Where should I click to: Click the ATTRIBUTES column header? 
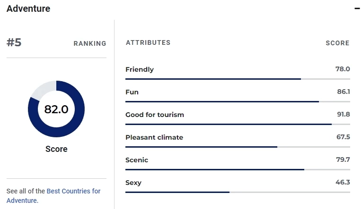click(148, 42)
